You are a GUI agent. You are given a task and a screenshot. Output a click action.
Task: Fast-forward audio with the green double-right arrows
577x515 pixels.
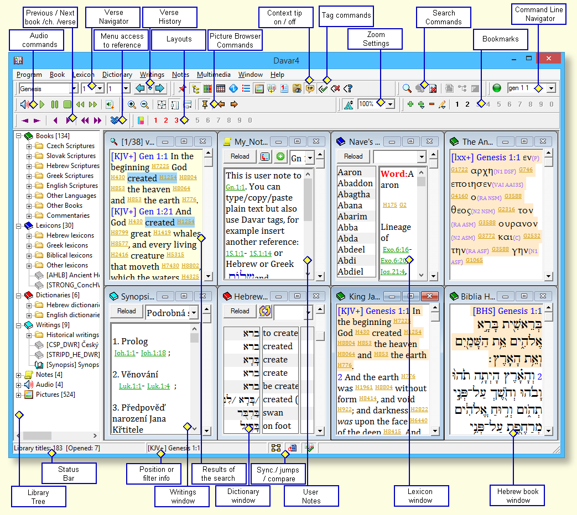point(93,104)
